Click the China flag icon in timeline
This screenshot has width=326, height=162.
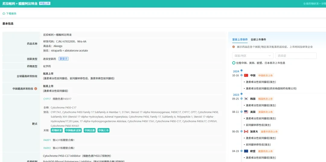click(x=246, y=75)
